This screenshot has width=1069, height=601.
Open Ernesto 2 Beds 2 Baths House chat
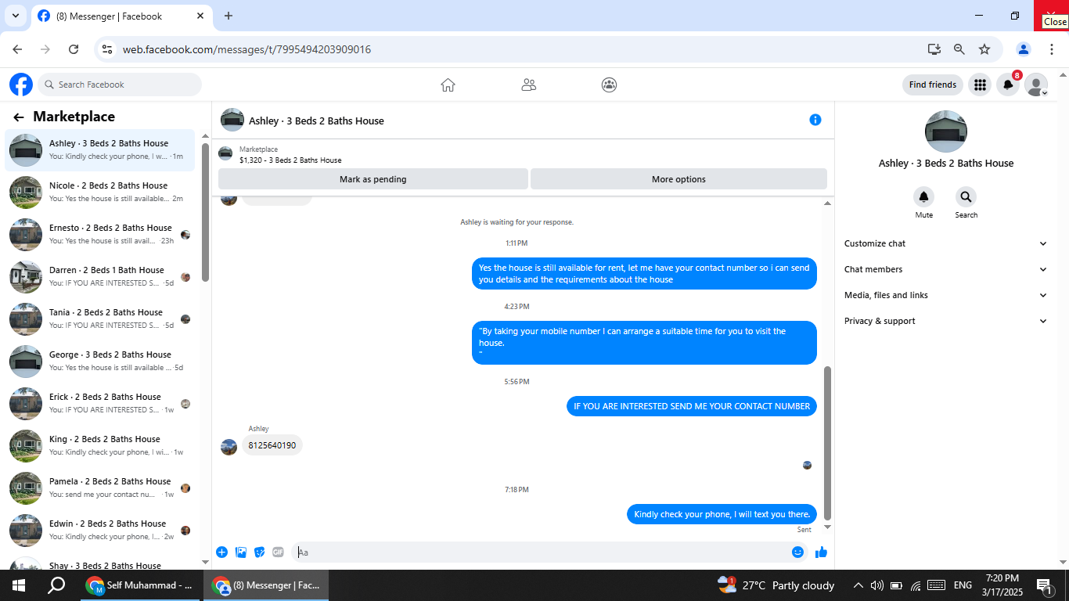click(100, 234)
